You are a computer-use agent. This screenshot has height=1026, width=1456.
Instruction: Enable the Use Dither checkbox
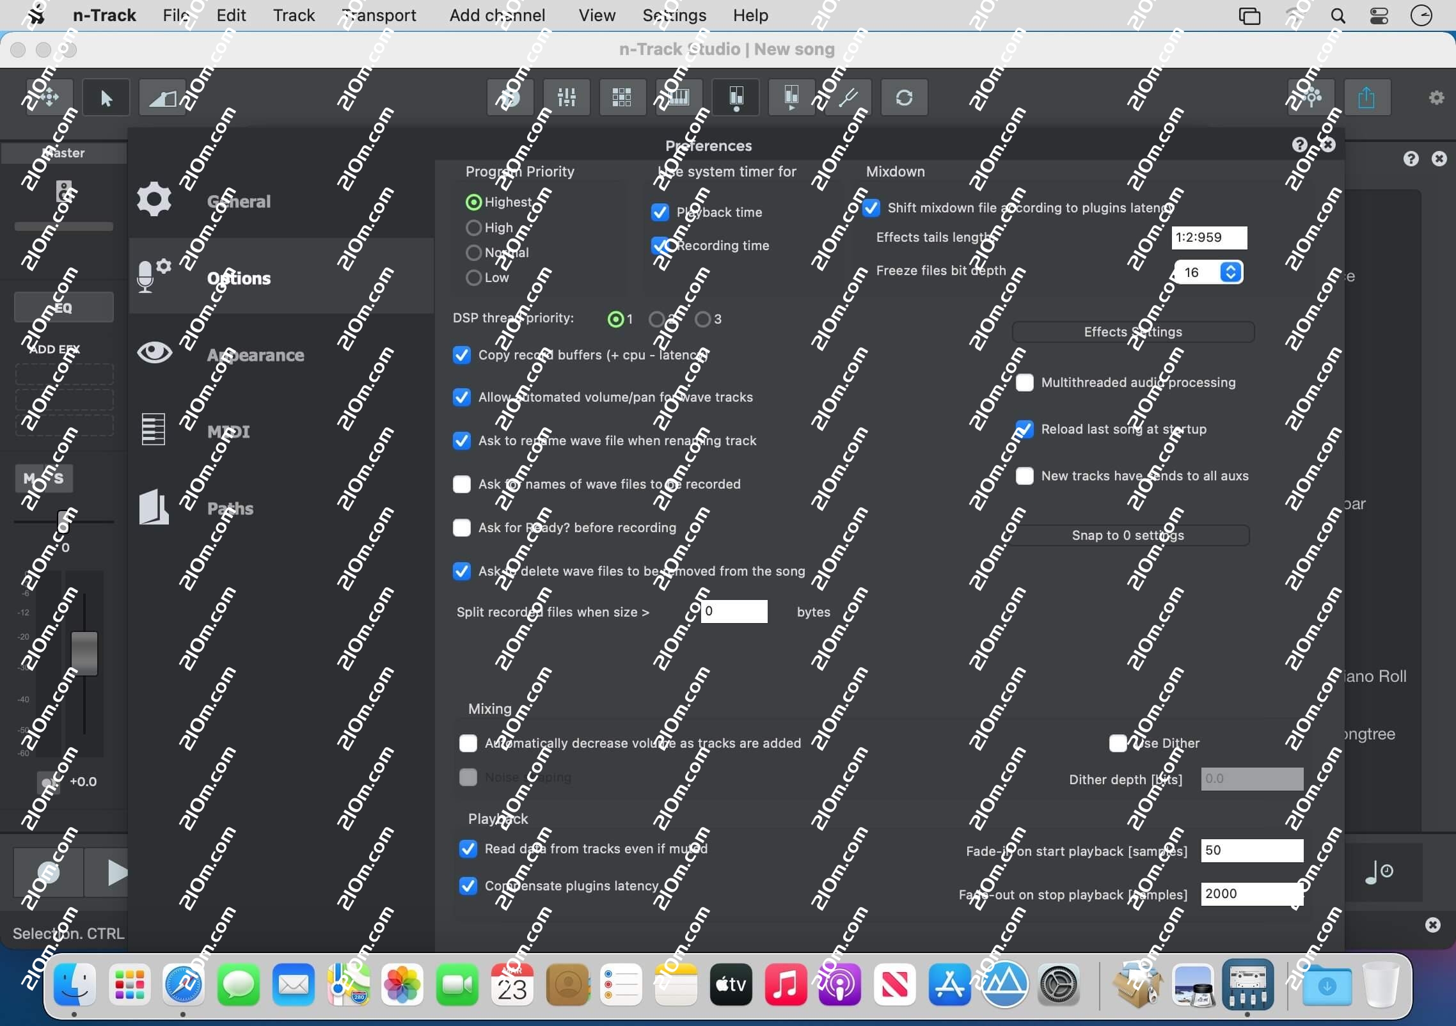1118,743
